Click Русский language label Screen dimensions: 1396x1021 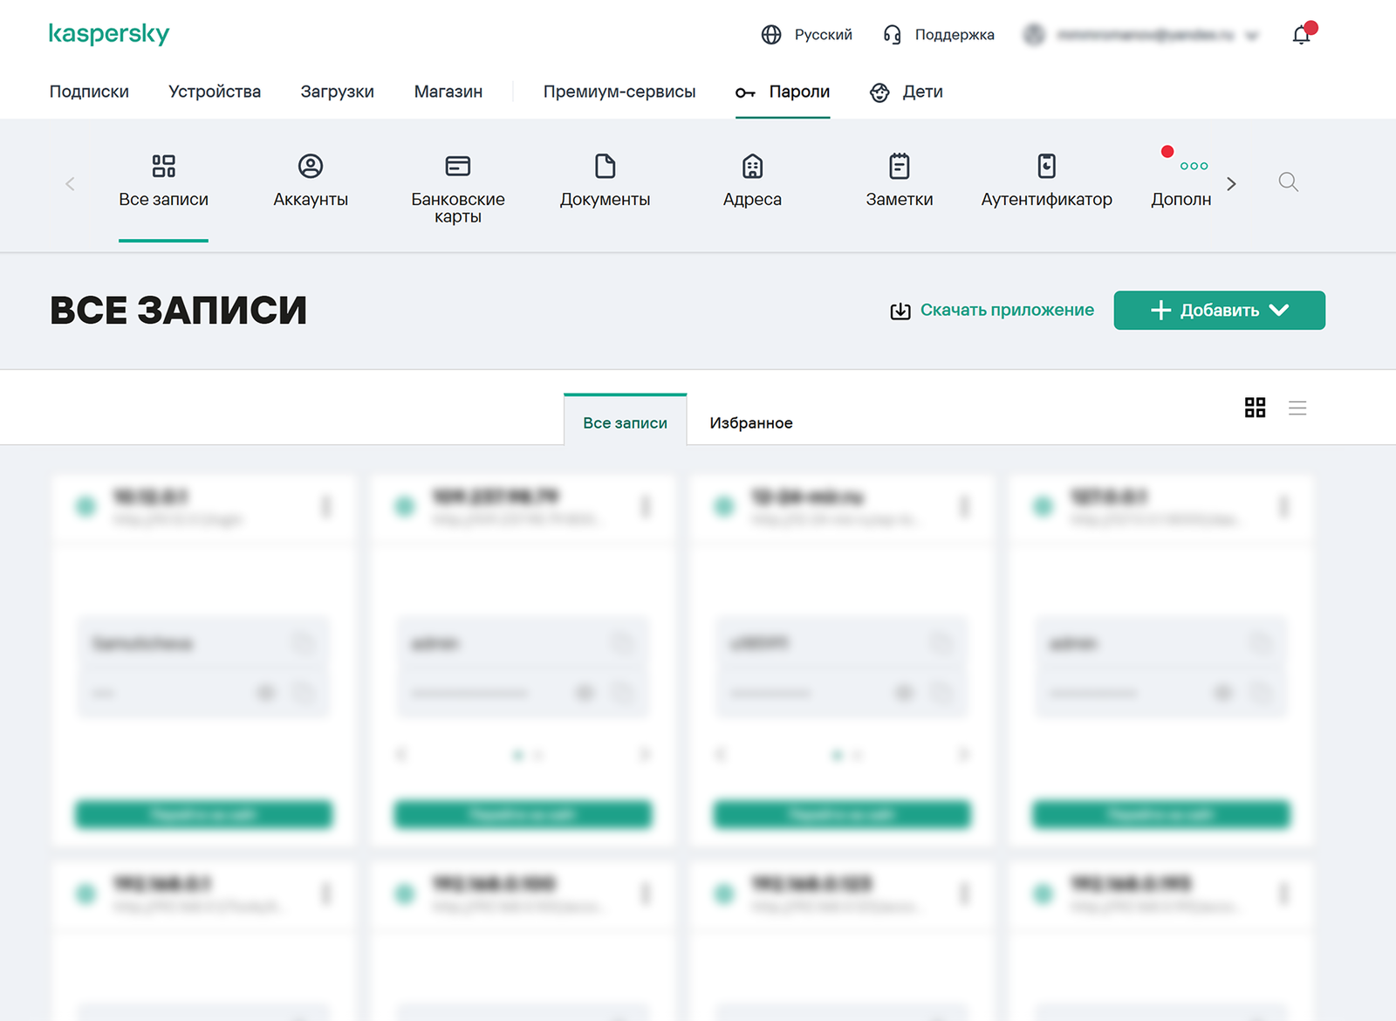pyautogui.click(x=823, y=35)
